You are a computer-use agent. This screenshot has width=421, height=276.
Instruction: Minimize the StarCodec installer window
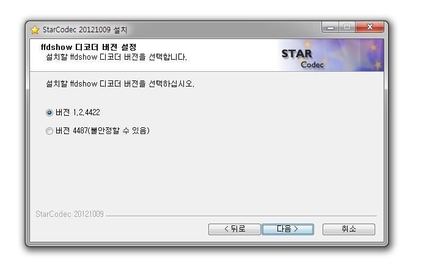pos(330,27)
